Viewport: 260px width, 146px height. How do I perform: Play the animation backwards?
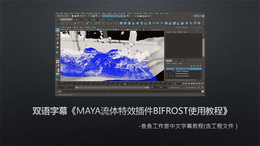pos(192,84)
